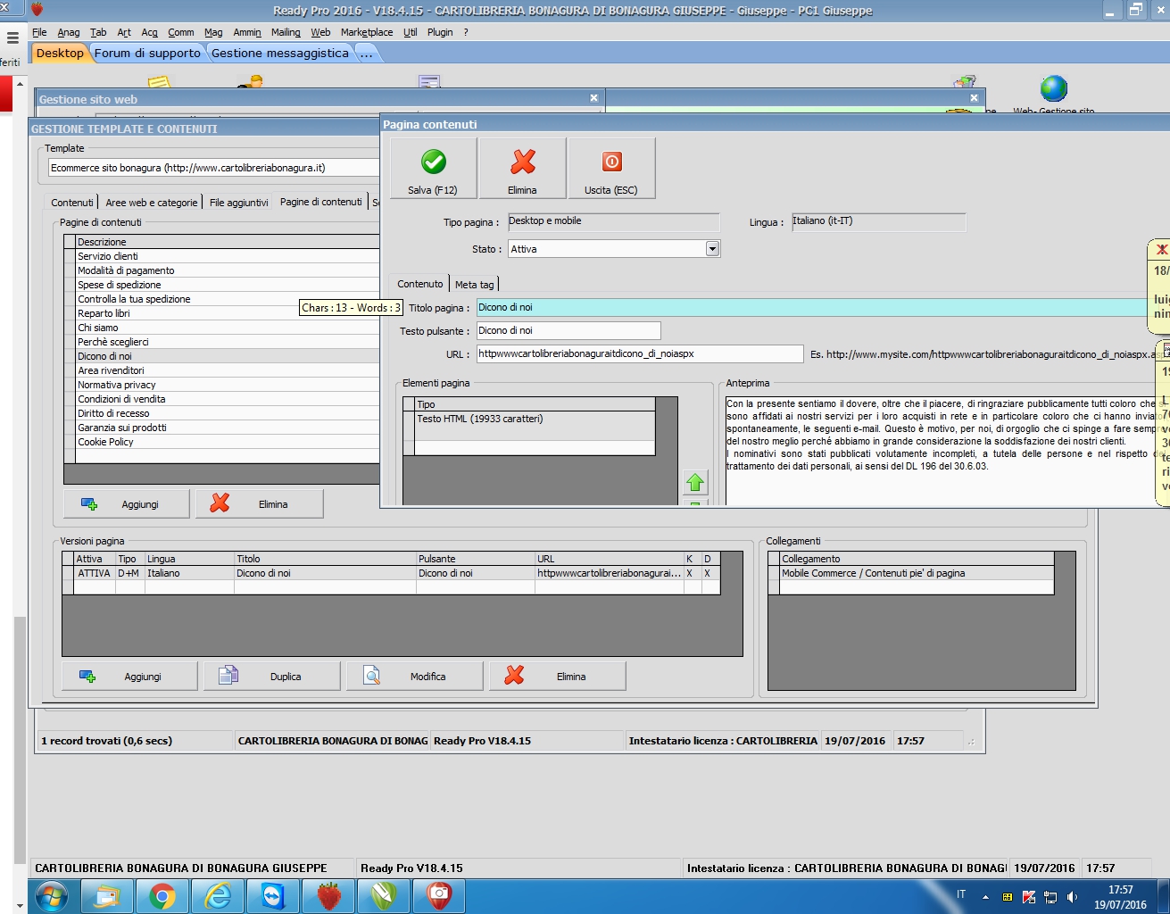Select the 'Servizio clienti' row
1170x914 pixels.
pyautogui.click(x=228, y=256)
